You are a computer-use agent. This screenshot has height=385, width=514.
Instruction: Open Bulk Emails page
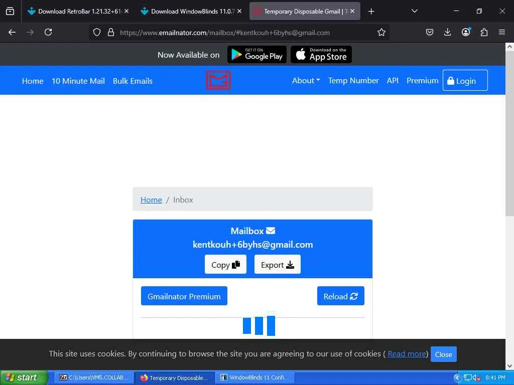pos(133,81)
